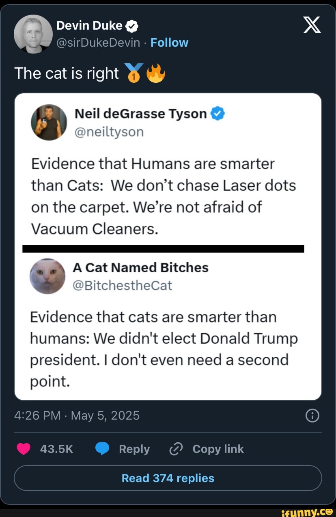Click Neil deGrasse Tyson's avatar
Viewport: 336px width, 517px height.
pyautogui.click(x=49, y=123)
